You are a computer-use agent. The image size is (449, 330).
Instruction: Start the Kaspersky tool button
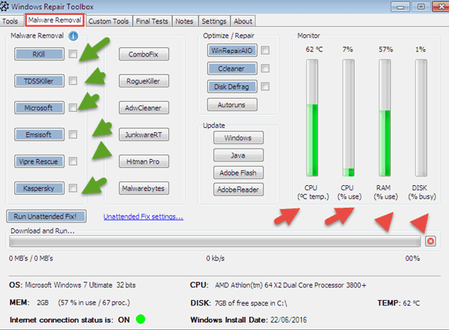tap(39, 188)
